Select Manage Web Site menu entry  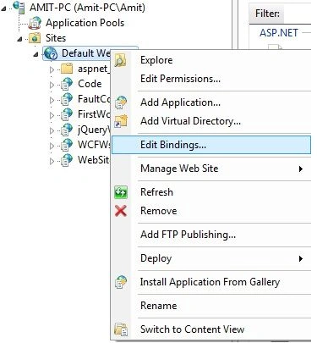coord(211,169)
